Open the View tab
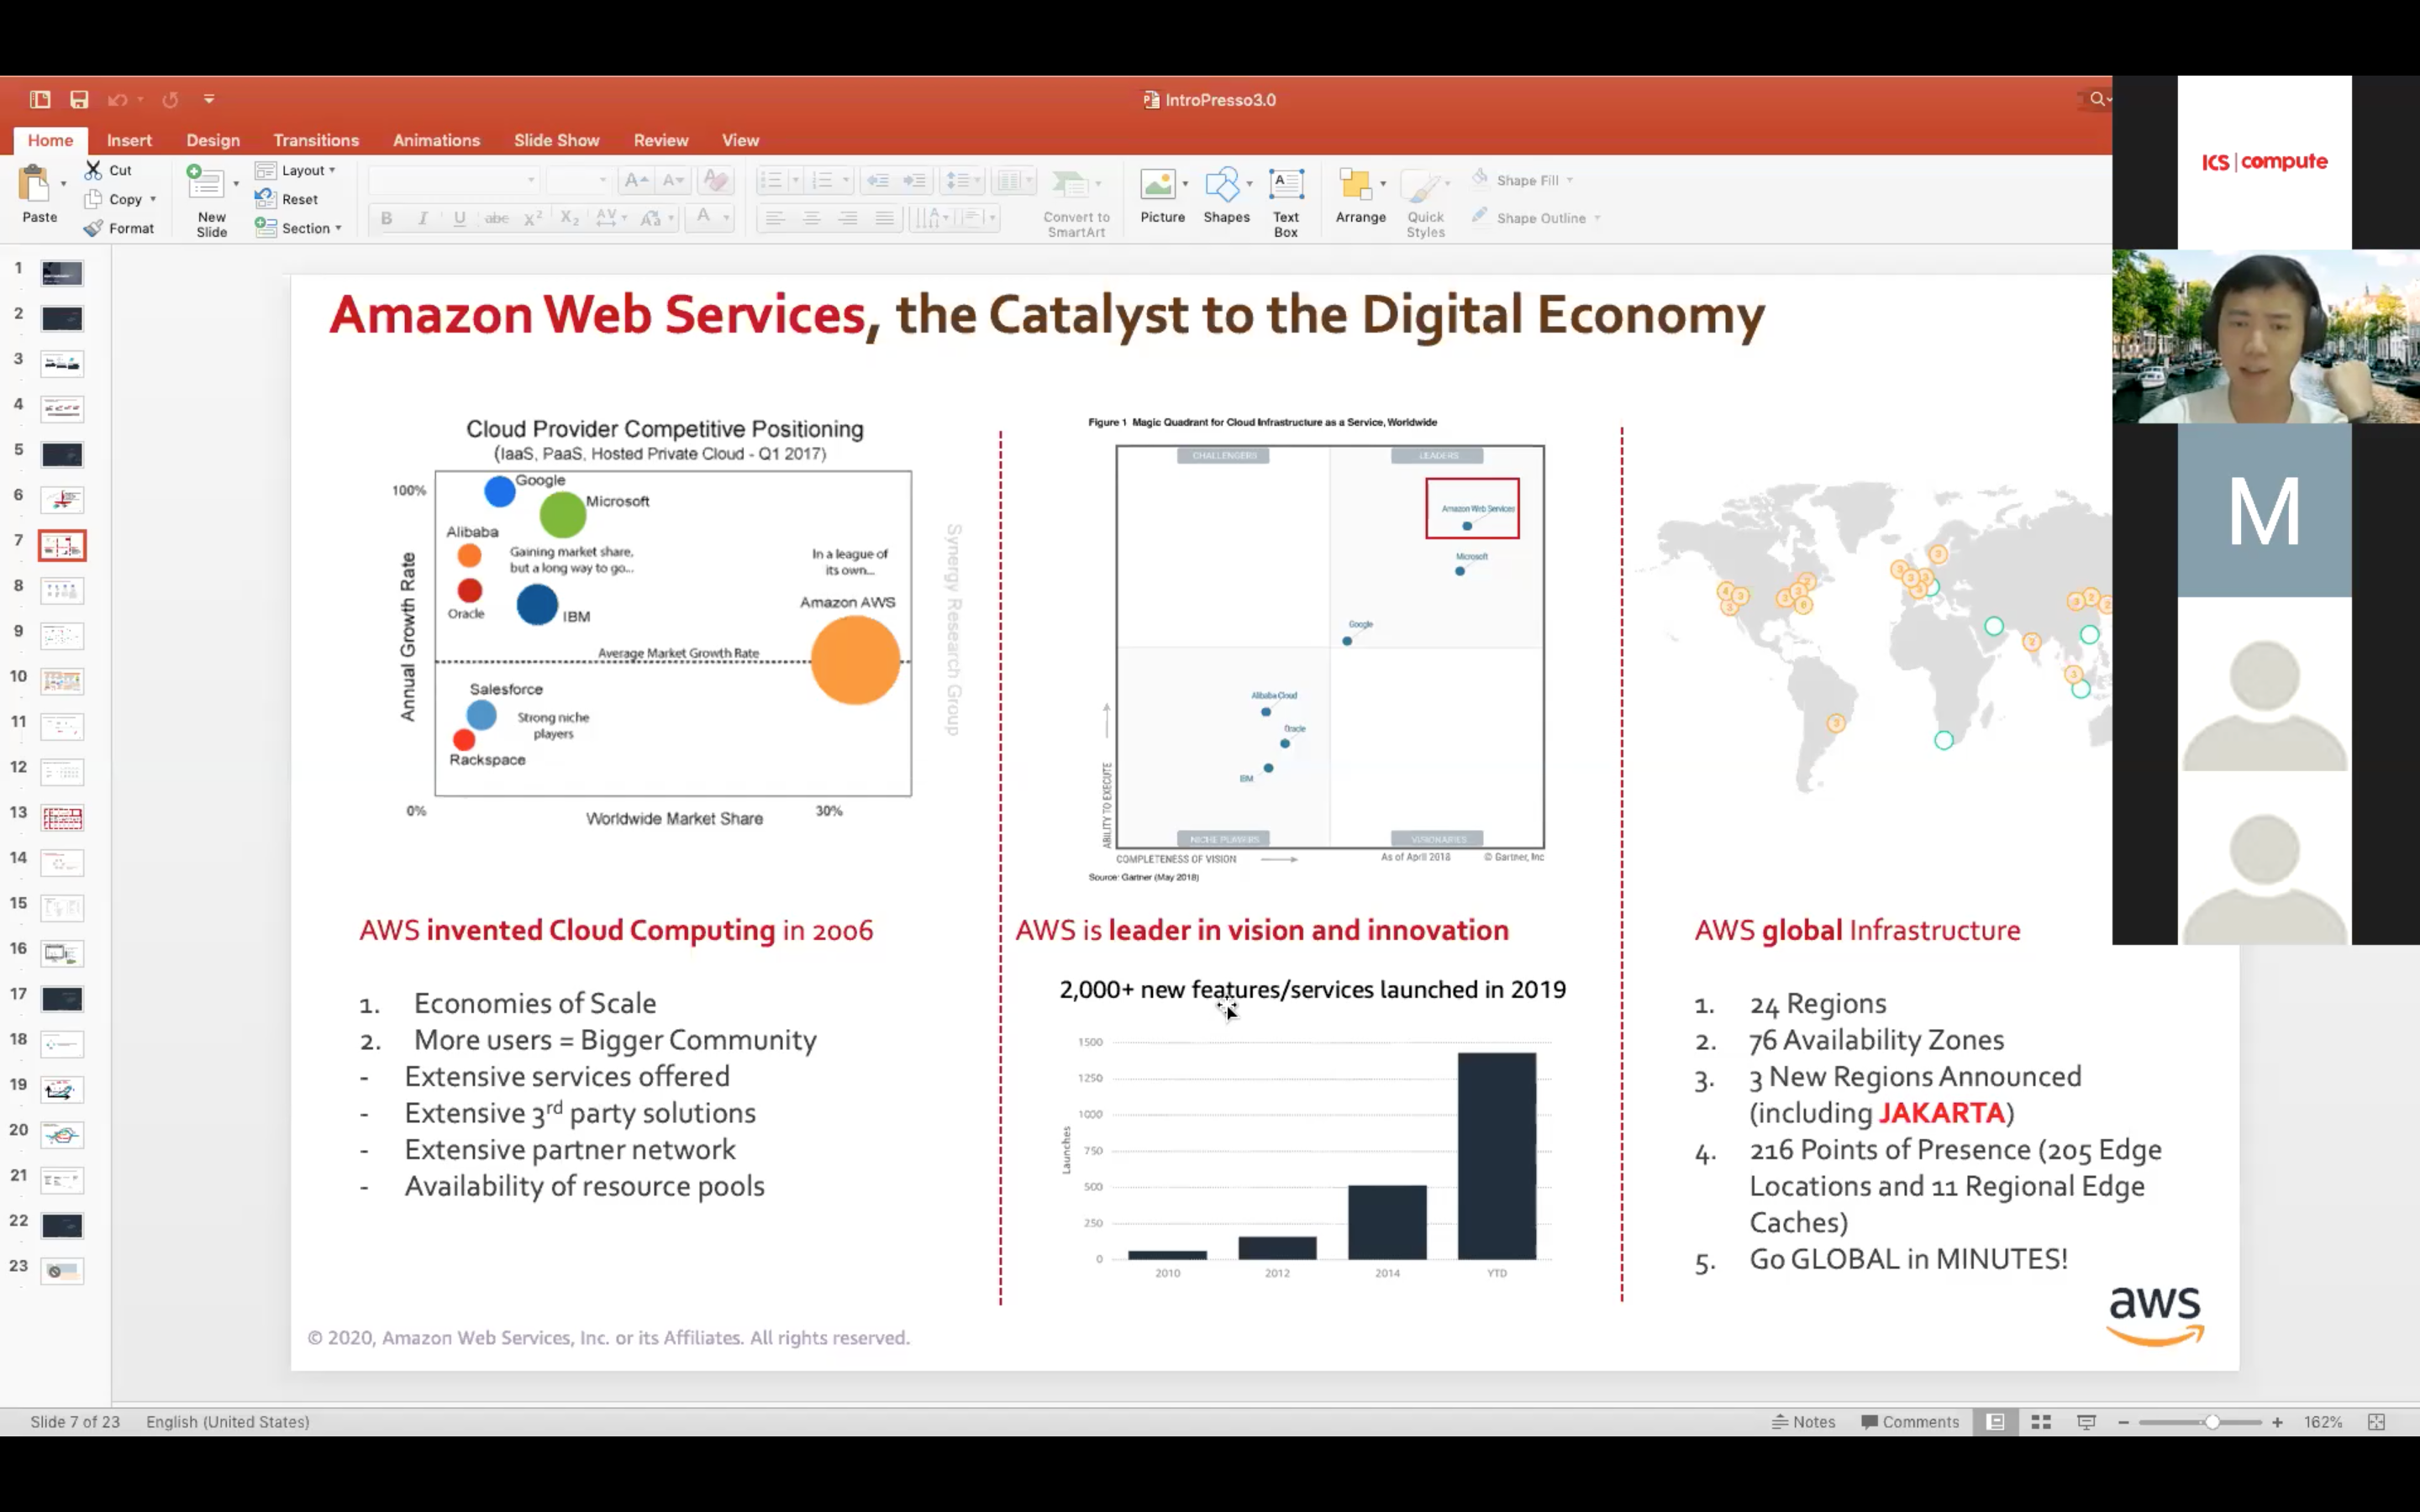 [x=740, y=140]
